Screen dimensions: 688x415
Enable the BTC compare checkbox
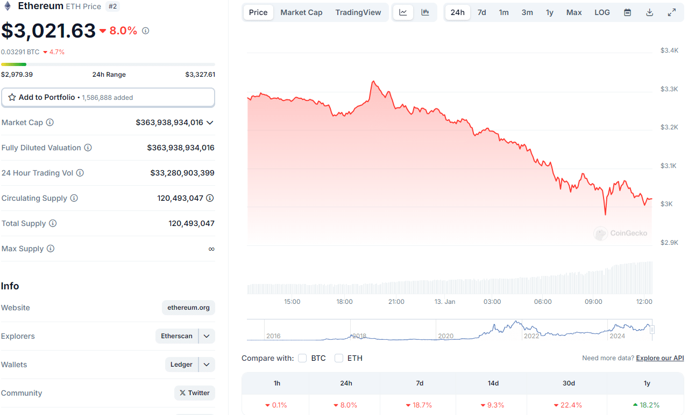tap(302, 358)
